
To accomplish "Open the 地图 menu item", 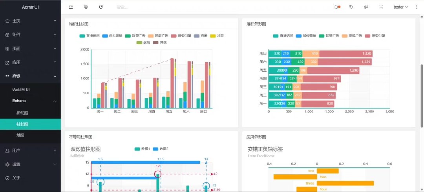I will [30, 135].
